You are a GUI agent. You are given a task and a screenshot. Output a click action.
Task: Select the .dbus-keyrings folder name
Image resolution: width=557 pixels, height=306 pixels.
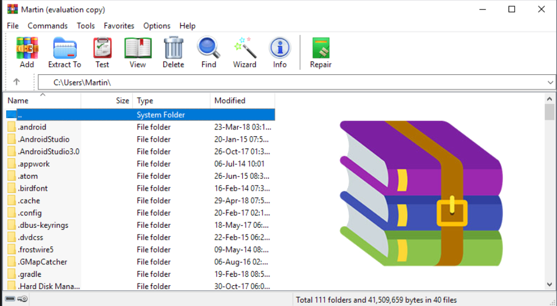click(43, 225)
